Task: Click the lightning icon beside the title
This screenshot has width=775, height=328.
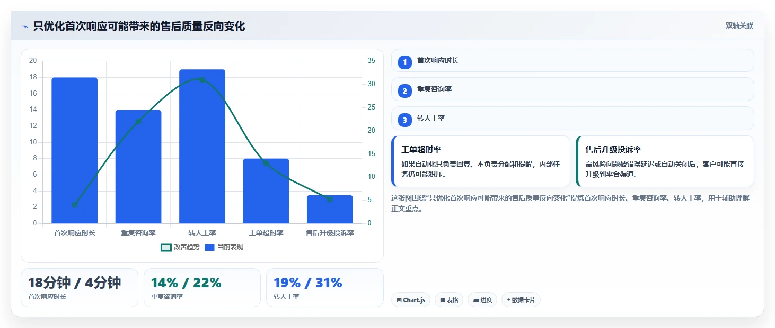Action: pyautogui.click(x=25, y=26)
